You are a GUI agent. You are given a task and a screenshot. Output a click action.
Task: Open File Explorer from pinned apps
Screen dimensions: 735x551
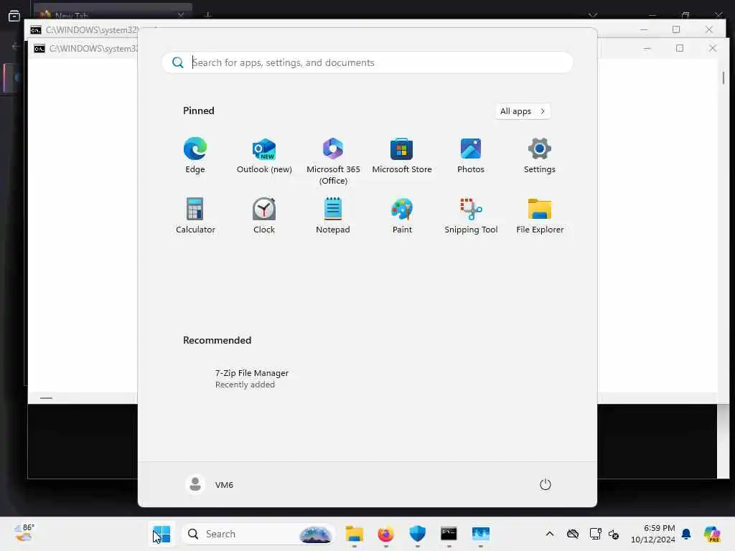(540, 215)
